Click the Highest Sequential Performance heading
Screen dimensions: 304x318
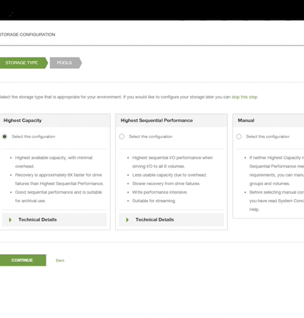tap(156, 120)
